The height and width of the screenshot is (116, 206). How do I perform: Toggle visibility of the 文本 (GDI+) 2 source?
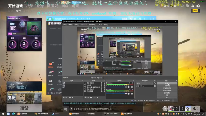pyautogui.click(x=102, y=83)
